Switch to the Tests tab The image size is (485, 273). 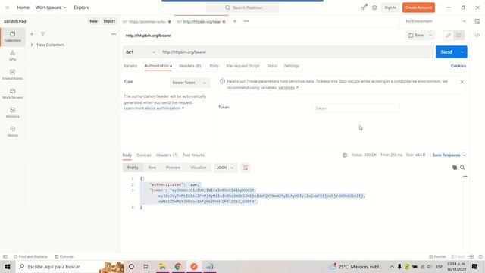click(x=271, y=66)
